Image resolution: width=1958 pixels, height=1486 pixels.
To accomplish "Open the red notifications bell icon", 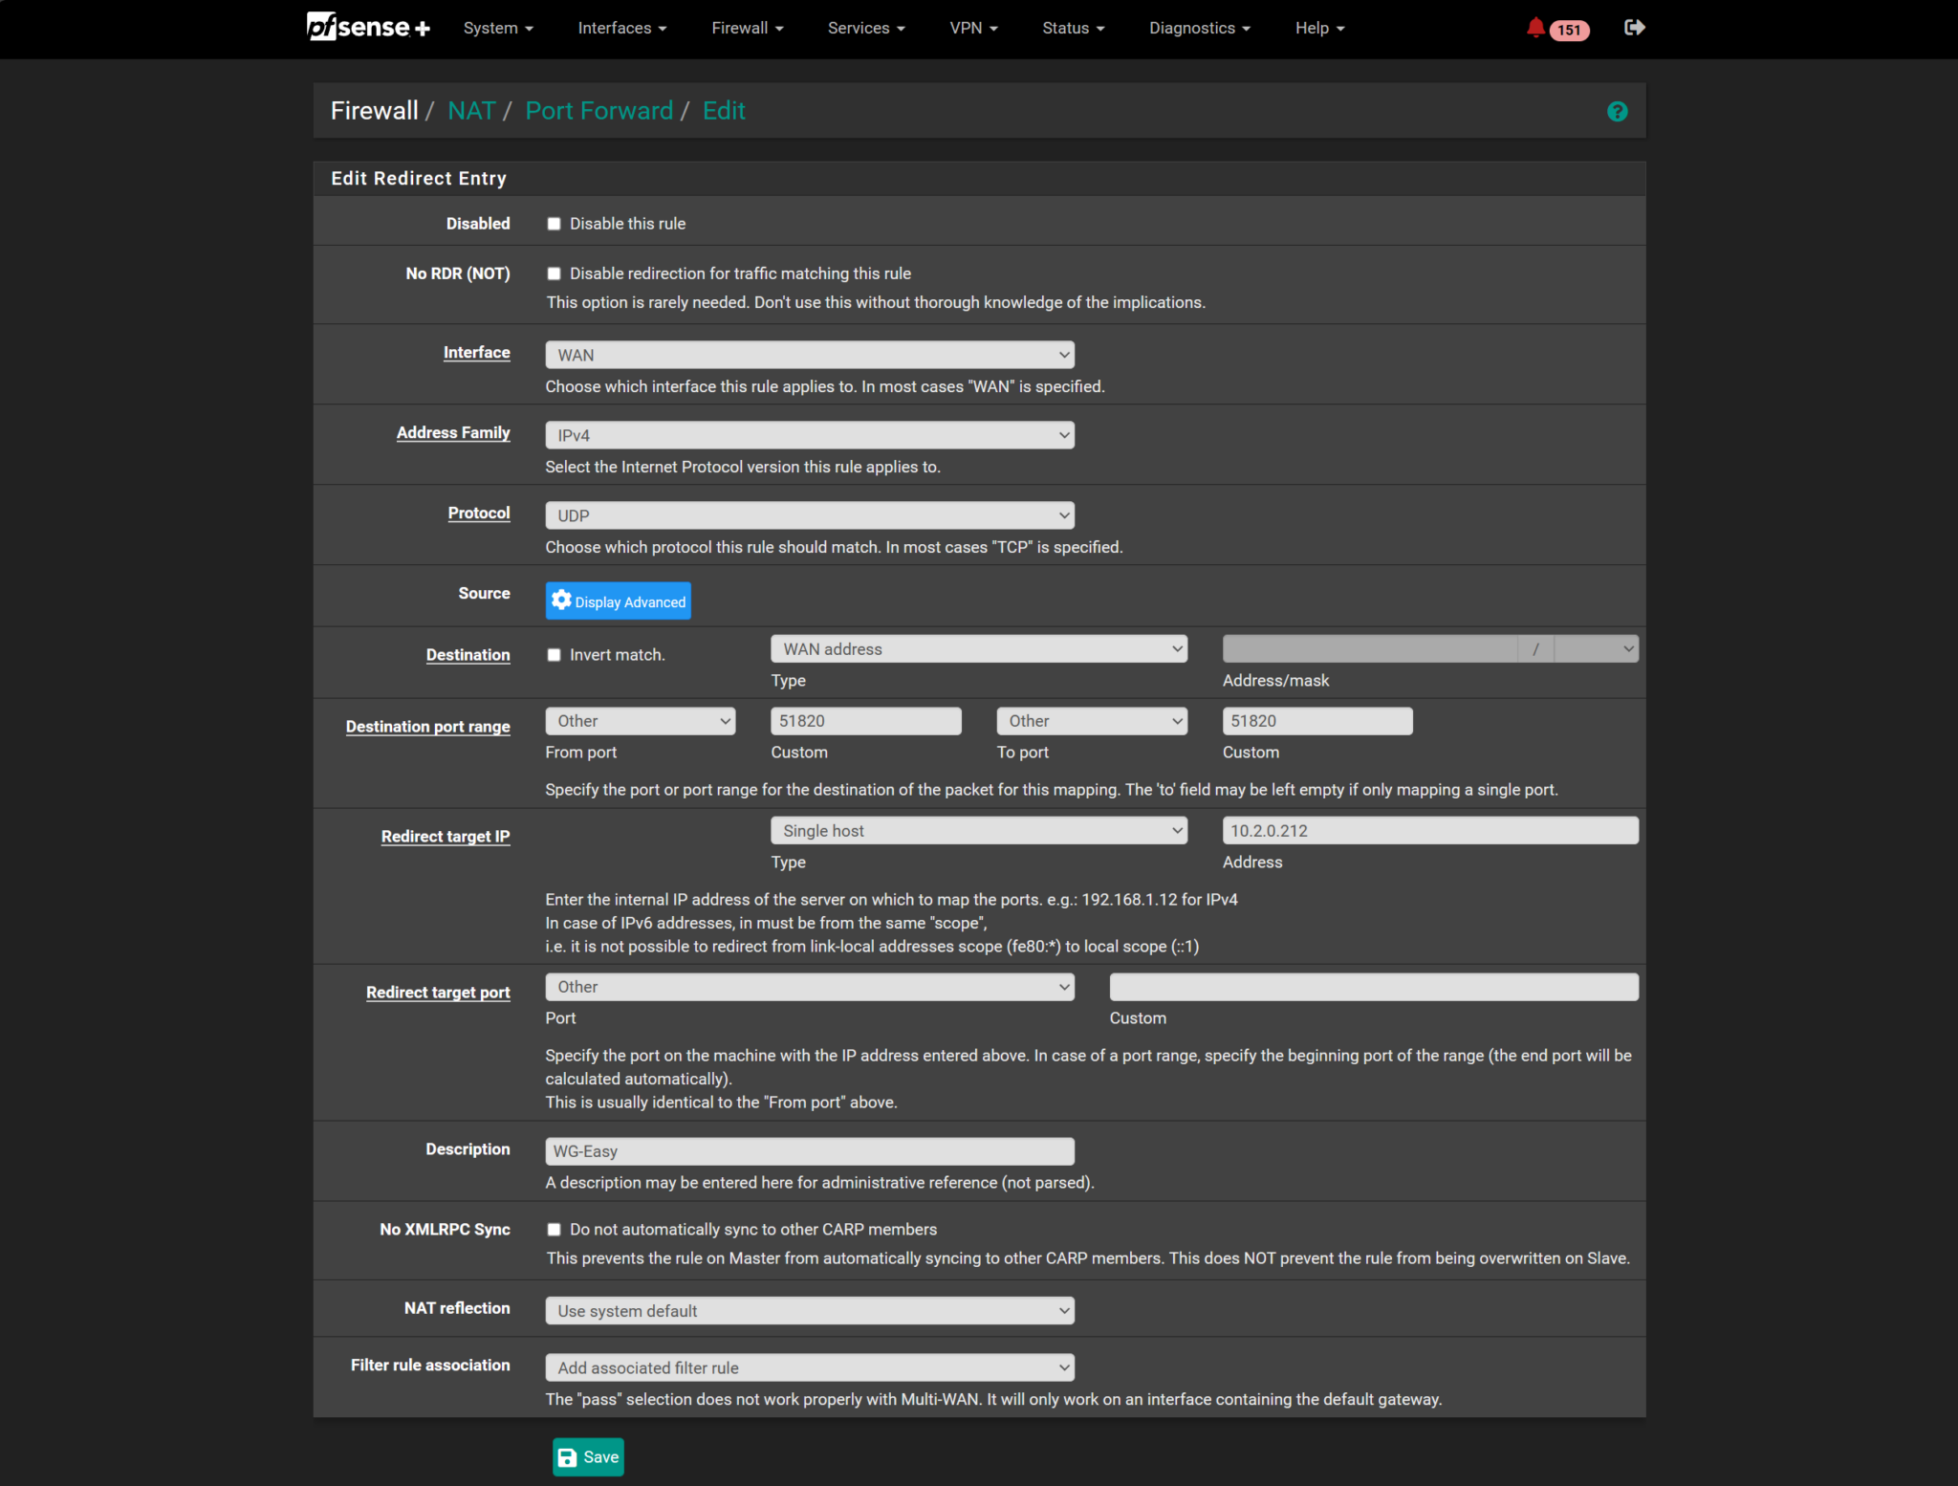I will tap(1534, 28).
